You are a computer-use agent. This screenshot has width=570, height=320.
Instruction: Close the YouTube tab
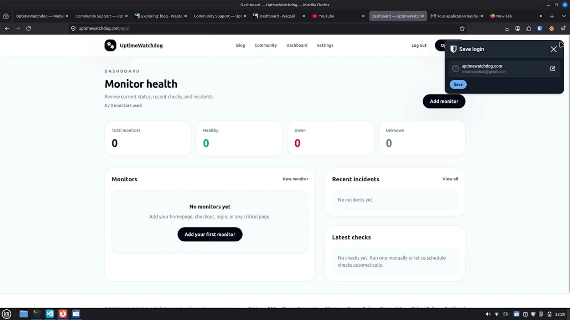click(363, 16)
